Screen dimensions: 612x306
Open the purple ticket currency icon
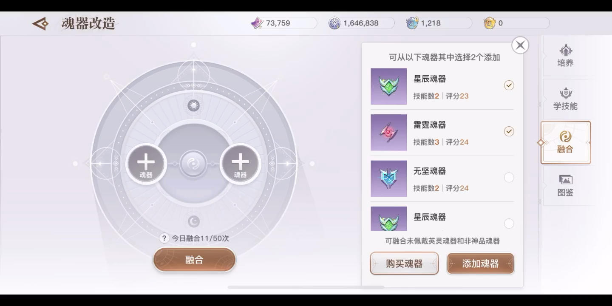[257, 23]
